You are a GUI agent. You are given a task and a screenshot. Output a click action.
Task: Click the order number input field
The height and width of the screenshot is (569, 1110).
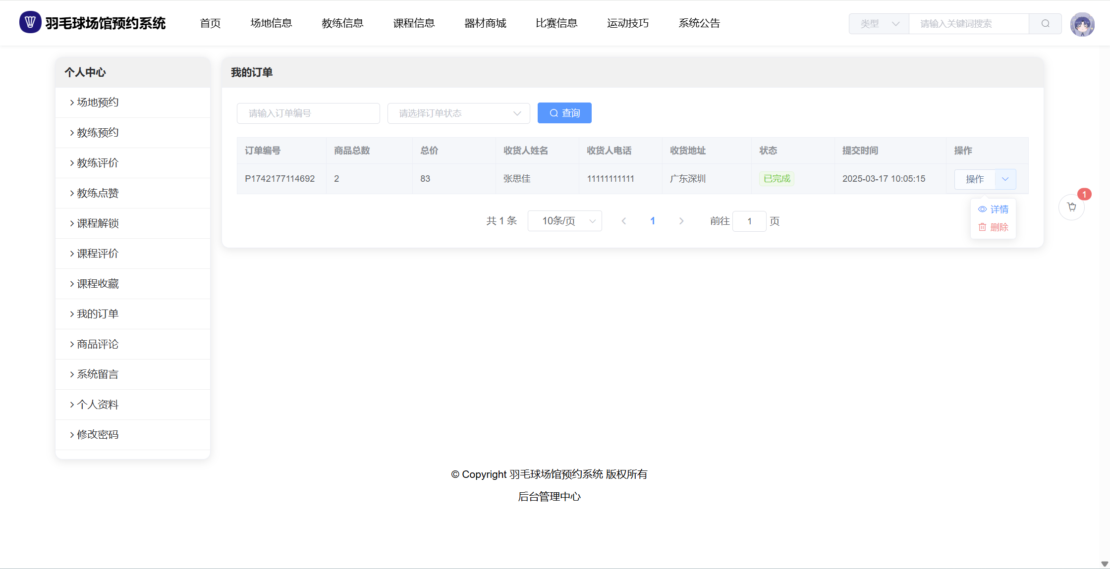308,113
